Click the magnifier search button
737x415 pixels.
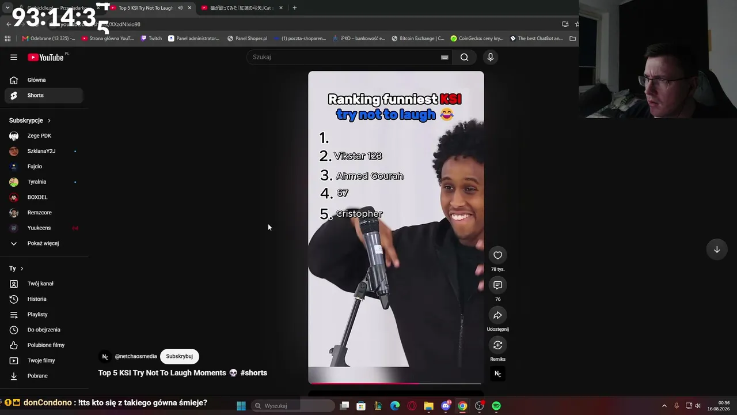coord(464,57)
